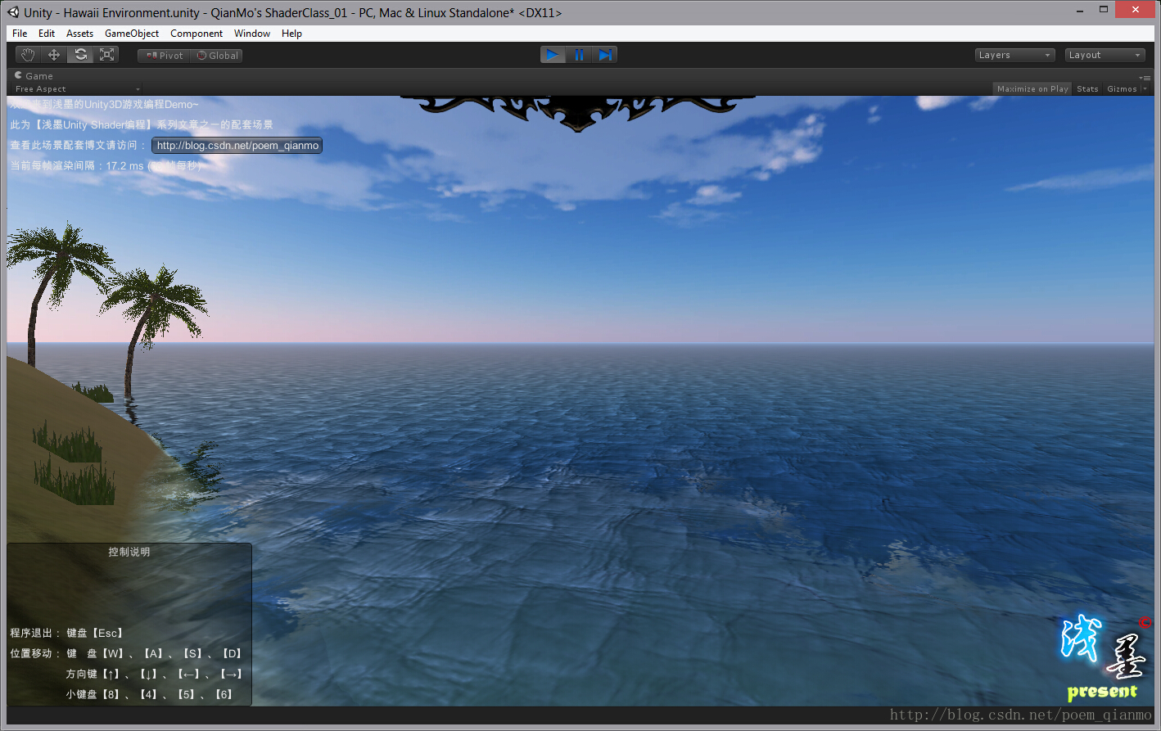Toggle the Stats overlay
This screenshot has height=731, width=1161.
click(1087, 88)
